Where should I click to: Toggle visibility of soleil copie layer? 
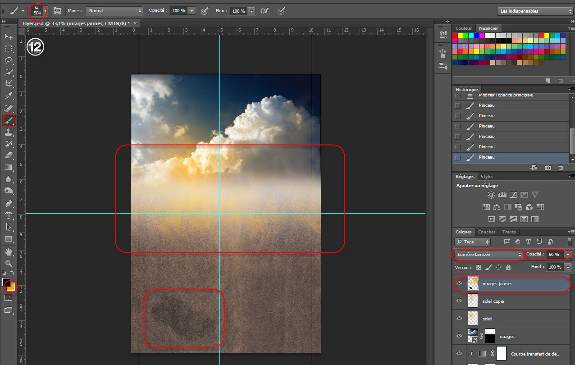coord(459,301)
